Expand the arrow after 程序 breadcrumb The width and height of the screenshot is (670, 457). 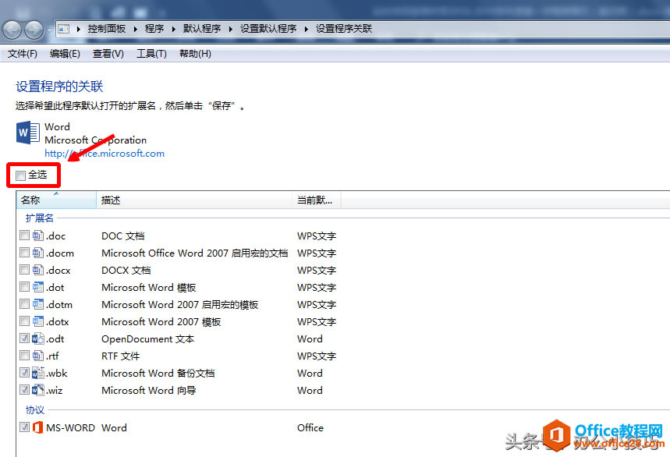coord(173,29)
